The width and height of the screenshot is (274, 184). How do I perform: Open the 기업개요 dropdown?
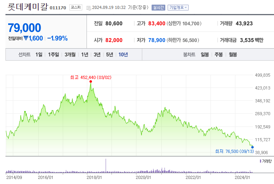[178, 7]
